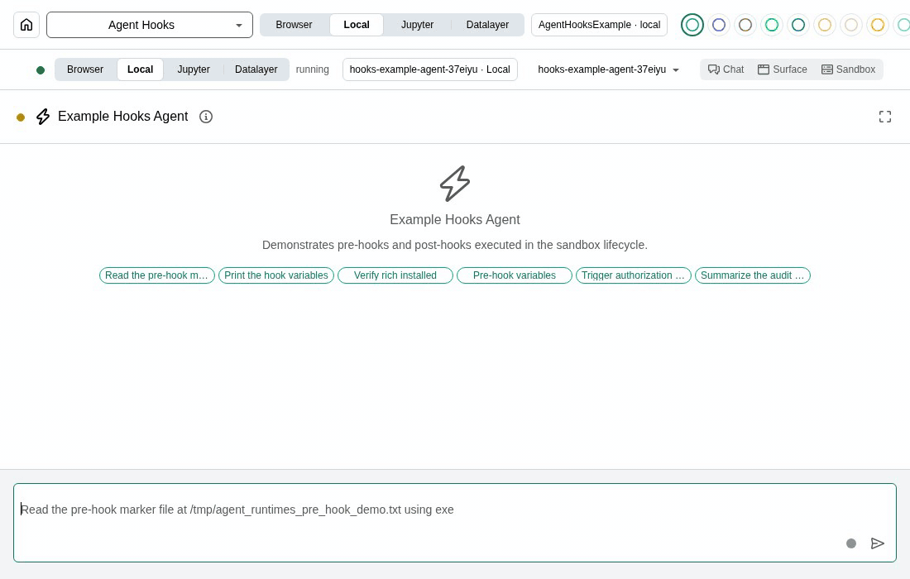
Task: Click the "running" status text
Action: (312, 69)
